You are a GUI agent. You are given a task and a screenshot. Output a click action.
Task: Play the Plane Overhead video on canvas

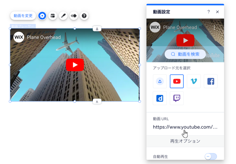75,65
